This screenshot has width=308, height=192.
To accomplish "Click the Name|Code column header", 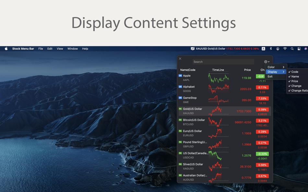I will coord(188,70).
